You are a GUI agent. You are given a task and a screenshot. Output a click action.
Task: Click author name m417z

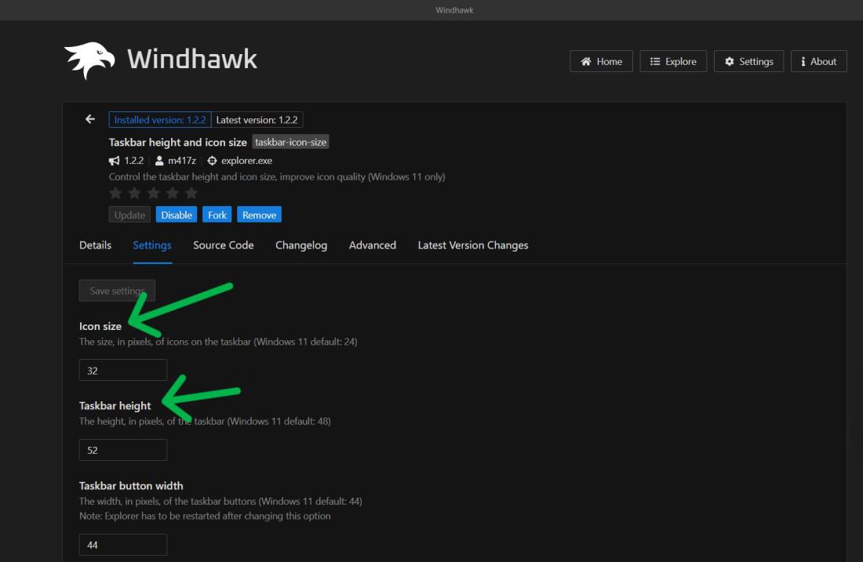coord(182,161)
